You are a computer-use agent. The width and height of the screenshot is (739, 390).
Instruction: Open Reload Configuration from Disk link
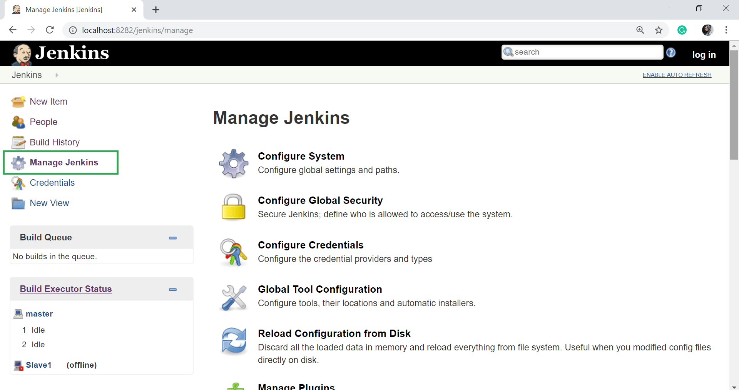pos(334,333)
